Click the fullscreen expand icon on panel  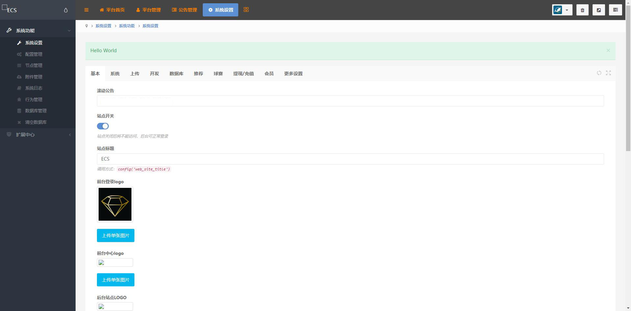tap(608, 73)
